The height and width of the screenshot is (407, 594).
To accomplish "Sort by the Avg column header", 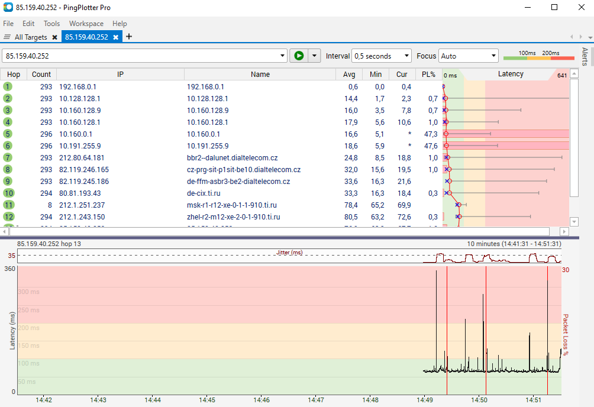I will point(349,75).
